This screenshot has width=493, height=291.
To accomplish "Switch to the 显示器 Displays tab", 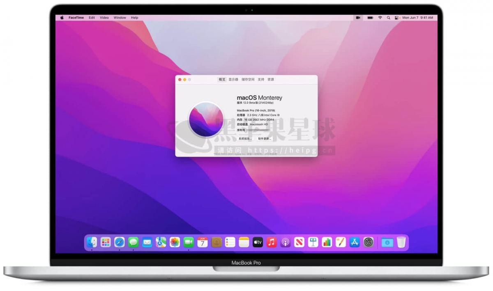I will pyautogui.click(x=234, y=79).
